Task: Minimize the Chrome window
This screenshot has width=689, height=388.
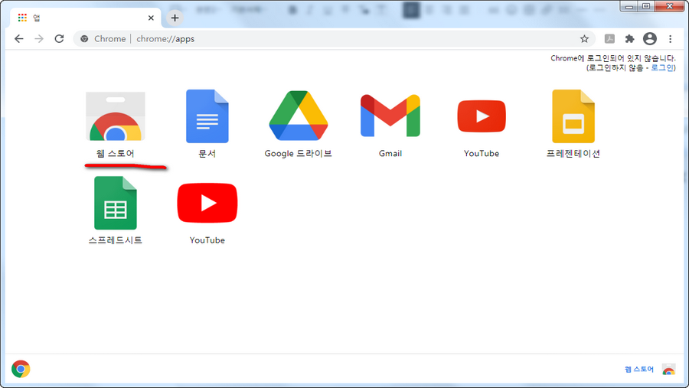Action: (629, 6)
